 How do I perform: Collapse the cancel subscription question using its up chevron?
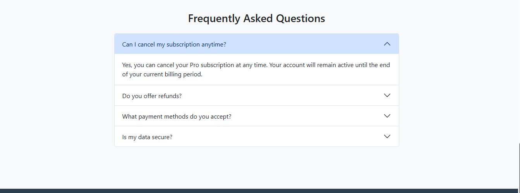387,44
